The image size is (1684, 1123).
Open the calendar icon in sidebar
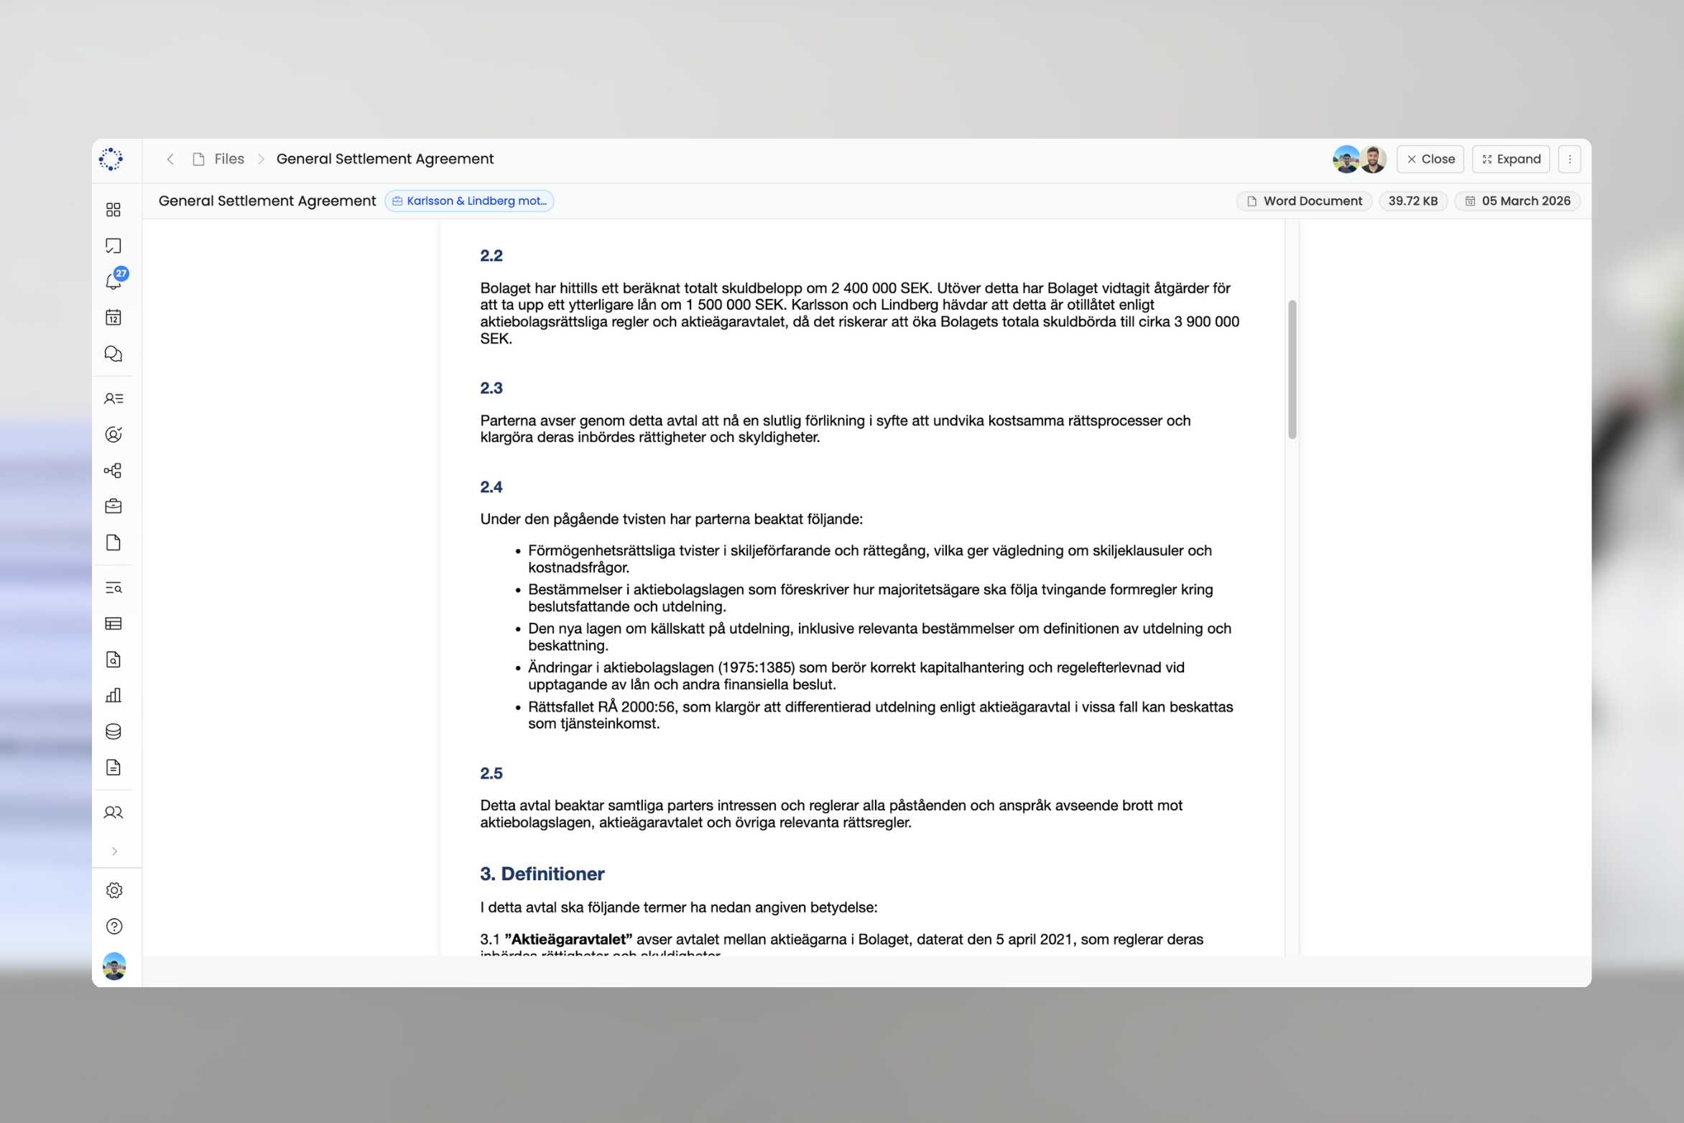tap(114, 318)
